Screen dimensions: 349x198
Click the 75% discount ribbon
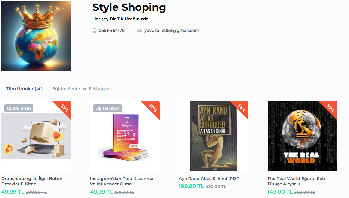(x=64, y=108)
